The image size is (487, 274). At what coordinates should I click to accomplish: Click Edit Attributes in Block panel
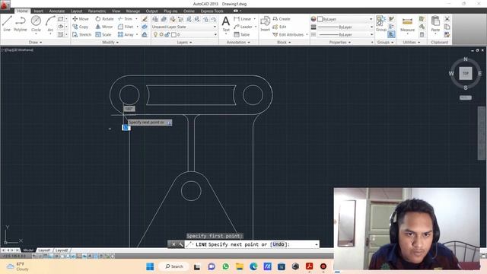click(x=288, y=34)
